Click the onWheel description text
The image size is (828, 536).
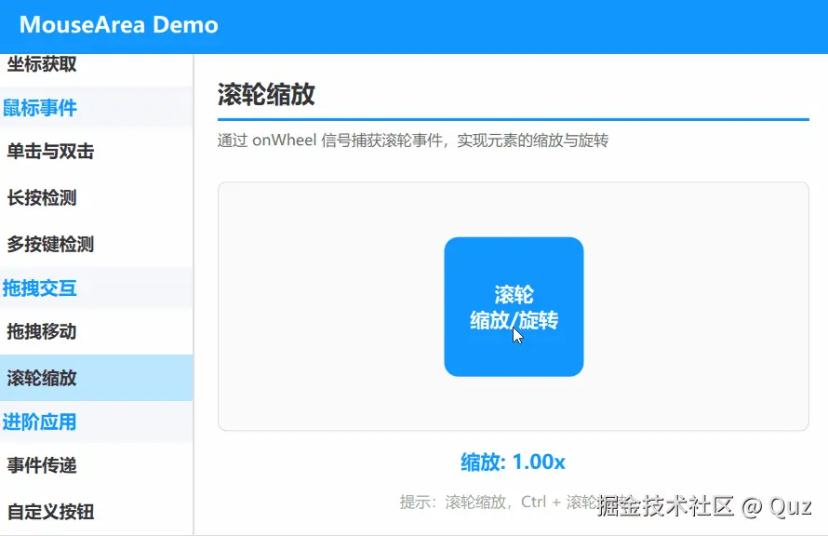point(413,140)
